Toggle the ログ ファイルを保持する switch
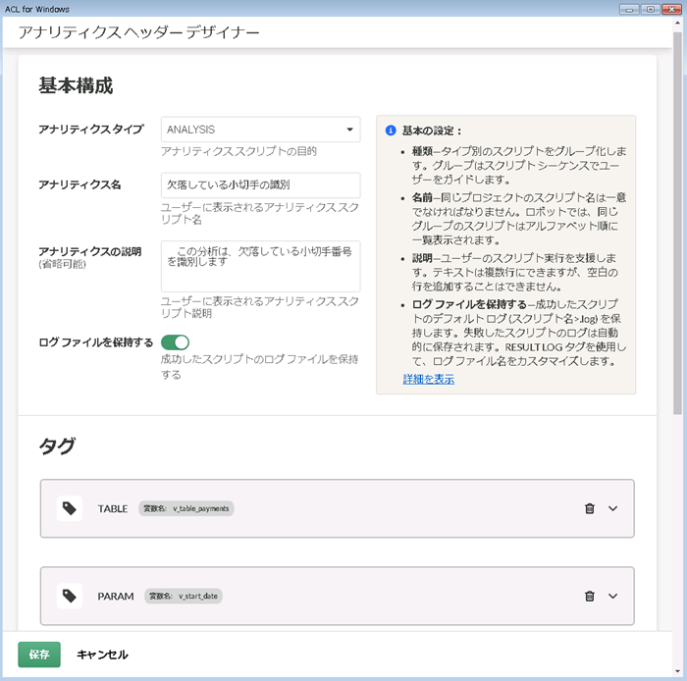This screenshot has width=687, height=681. (x=175, y=342)
